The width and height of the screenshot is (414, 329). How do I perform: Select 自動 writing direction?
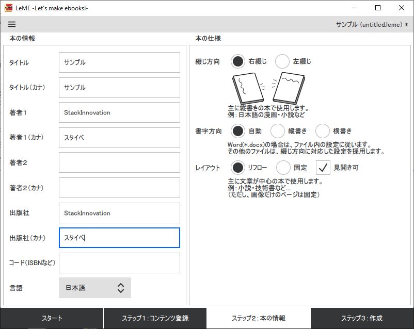tap(237, 131)
